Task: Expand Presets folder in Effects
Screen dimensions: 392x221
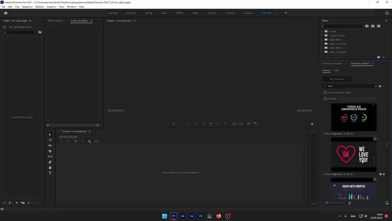Action: tap(322, 31)
